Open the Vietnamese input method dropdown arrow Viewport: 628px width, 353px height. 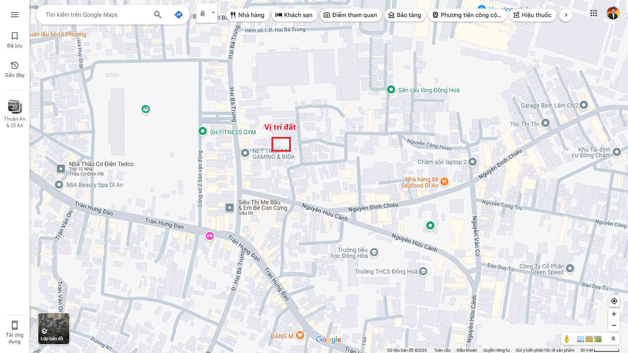(x=213, y=13)
